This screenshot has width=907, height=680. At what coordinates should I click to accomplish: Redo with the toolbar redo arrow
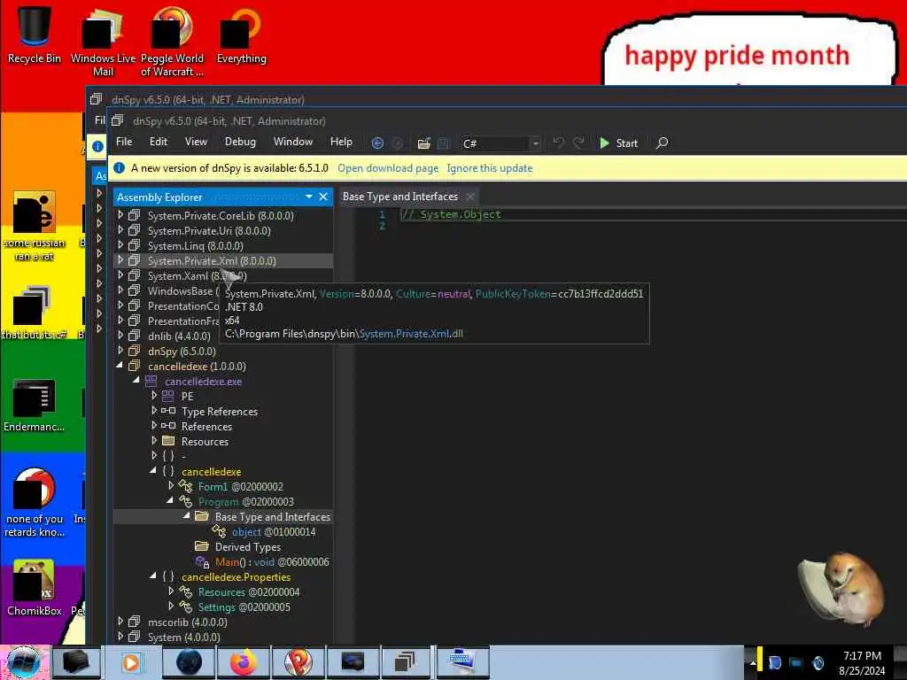point(578,143)
